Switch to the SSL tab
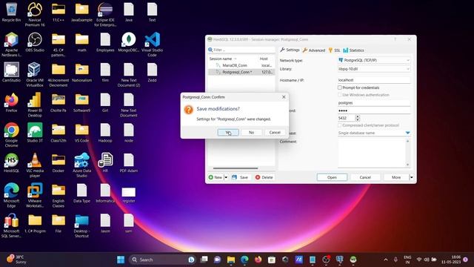The image size is (474, 267). [x=334, y=50]
